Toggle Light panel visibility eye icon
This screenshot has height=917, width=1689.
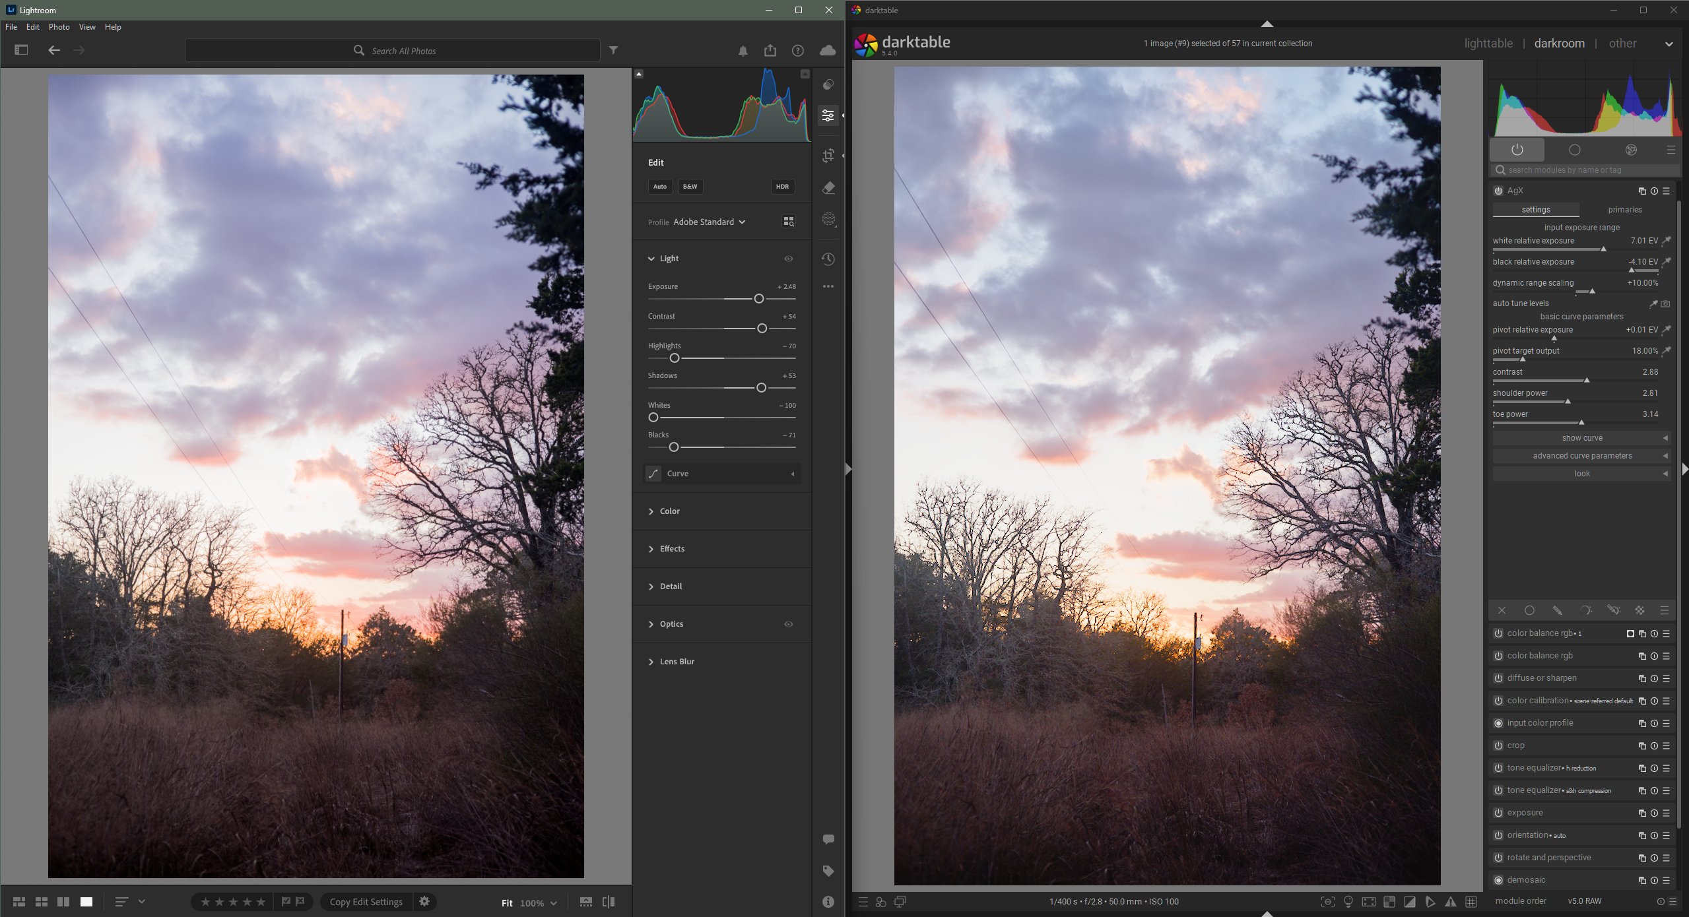(788, 259)
